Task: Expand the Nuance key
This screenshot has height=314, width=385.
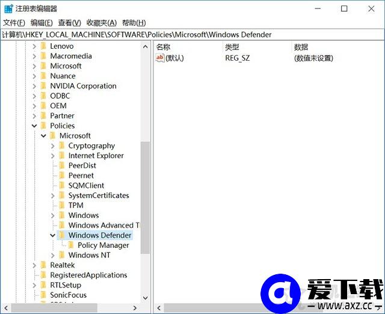Action: (x=34, y=76)
